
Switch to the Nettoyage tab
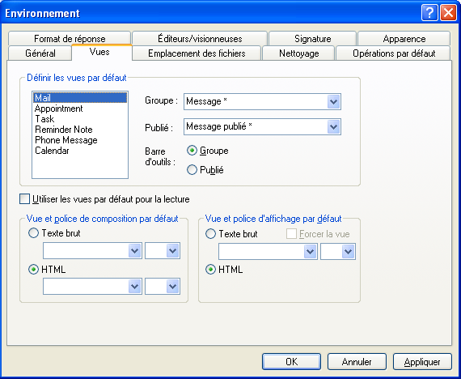[298, 53]
